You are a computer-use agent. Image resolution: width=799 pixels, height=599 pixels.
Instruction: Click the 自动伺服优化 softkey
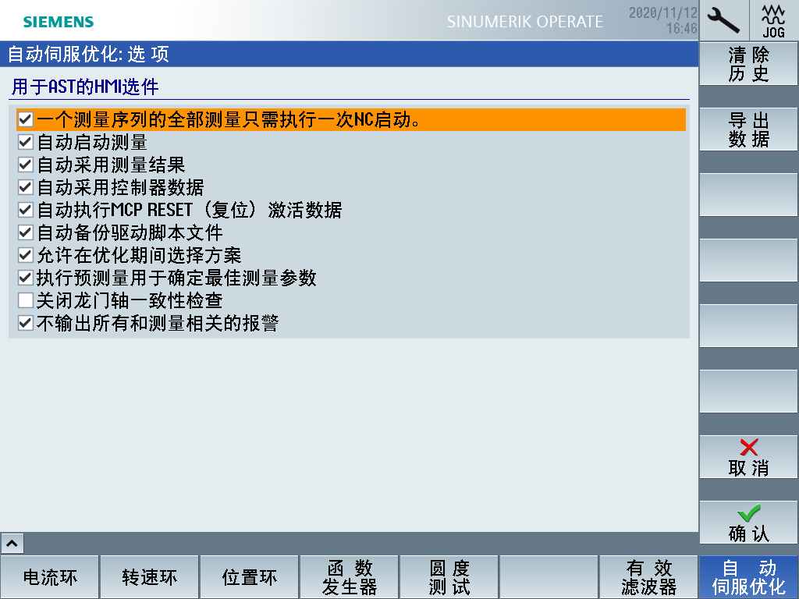point(748,577)
